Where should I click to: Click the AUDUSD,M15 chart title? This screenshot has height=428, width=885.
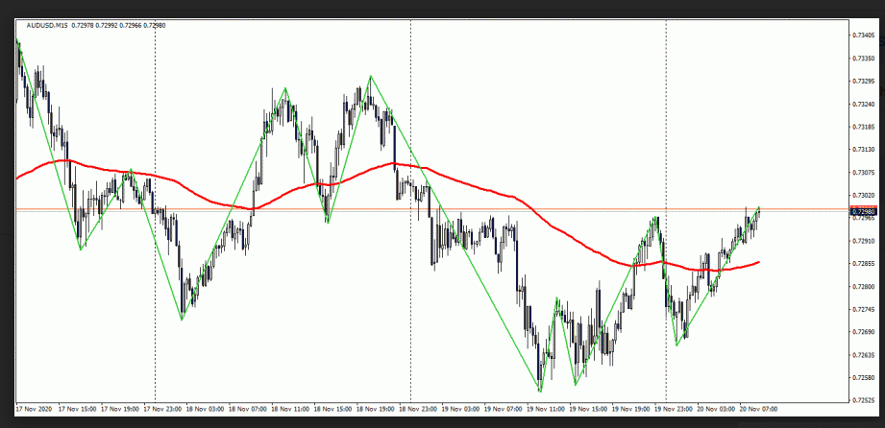(x=47, y=25)
